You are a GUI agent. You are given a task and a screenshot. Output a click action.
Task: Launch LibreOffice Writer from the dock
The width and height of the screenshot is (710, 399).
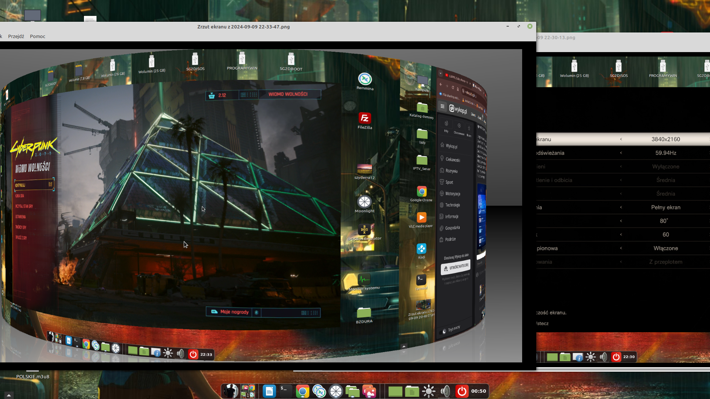269,391
